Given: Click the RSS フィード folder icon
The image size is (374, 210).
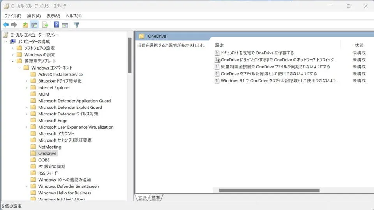Looking at the screenshot, I should [34, 173].
